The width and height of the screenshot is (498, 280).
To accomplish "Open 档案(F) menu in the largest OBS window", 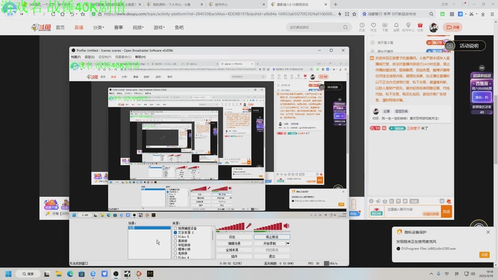I will coord(75,57).
